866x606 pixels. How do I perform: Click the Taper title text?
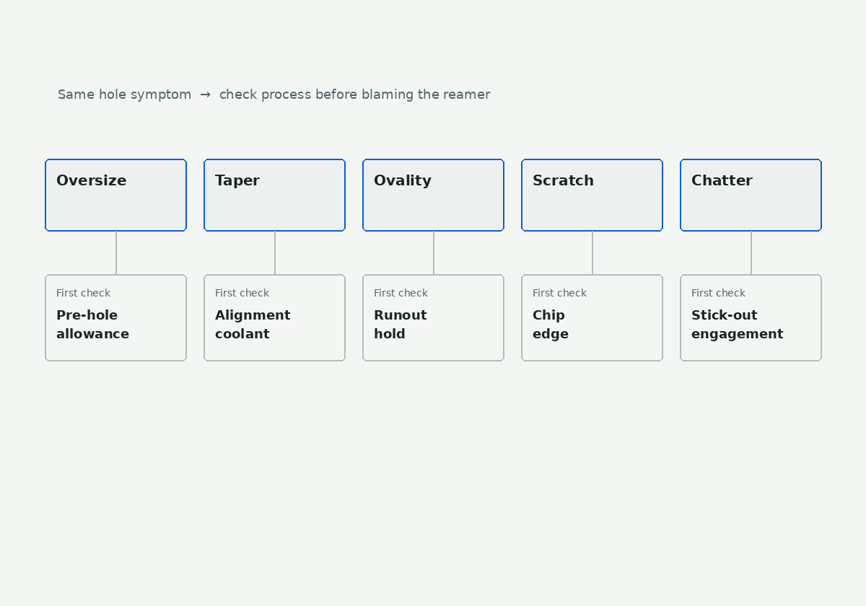(237, 181)
